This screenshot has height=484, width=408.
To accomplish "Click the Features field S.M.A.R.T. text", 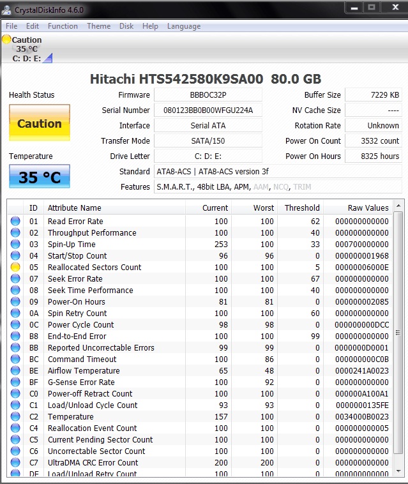I will pos(278,186).
